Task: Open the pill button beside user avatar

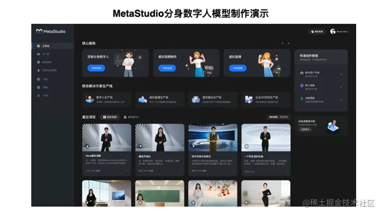Action: [317, 32]
